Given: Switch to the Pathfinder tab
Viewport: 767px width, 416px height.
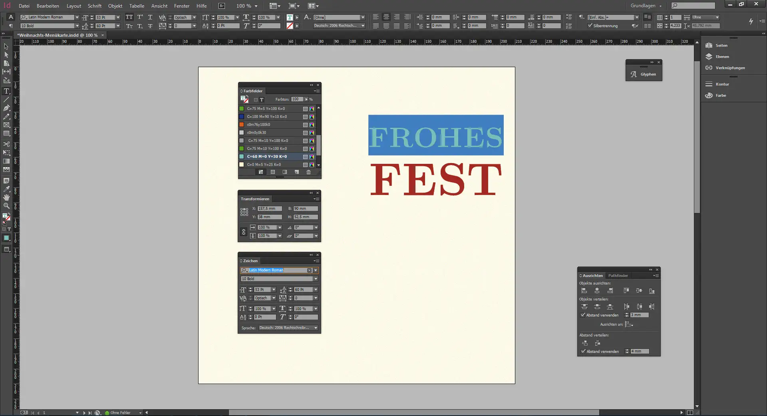Looking at the screenshot, I should 618,276.
